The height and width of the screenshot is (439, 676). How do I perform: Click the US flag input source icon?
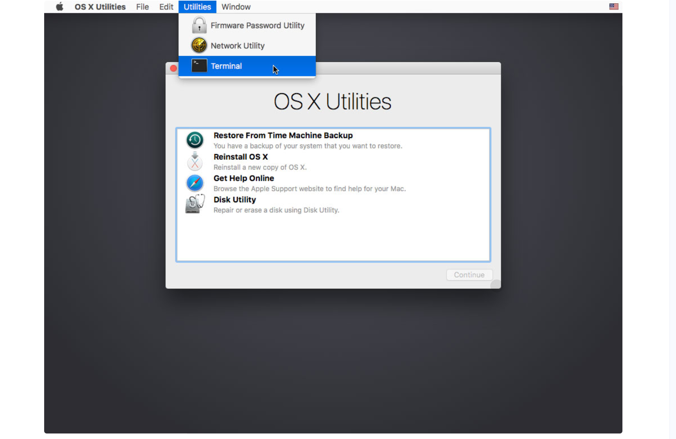click(x=614, y=6)
